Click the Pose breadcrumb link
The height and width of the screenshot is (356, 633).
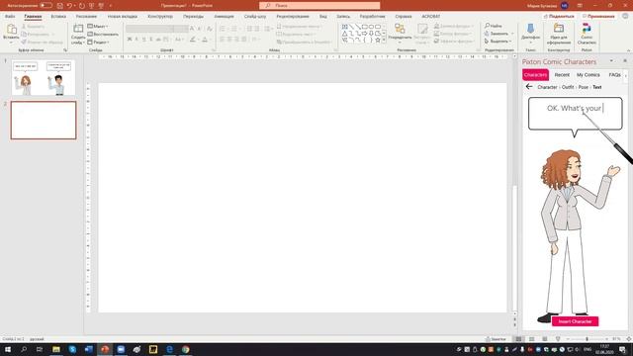coord(584,87)
